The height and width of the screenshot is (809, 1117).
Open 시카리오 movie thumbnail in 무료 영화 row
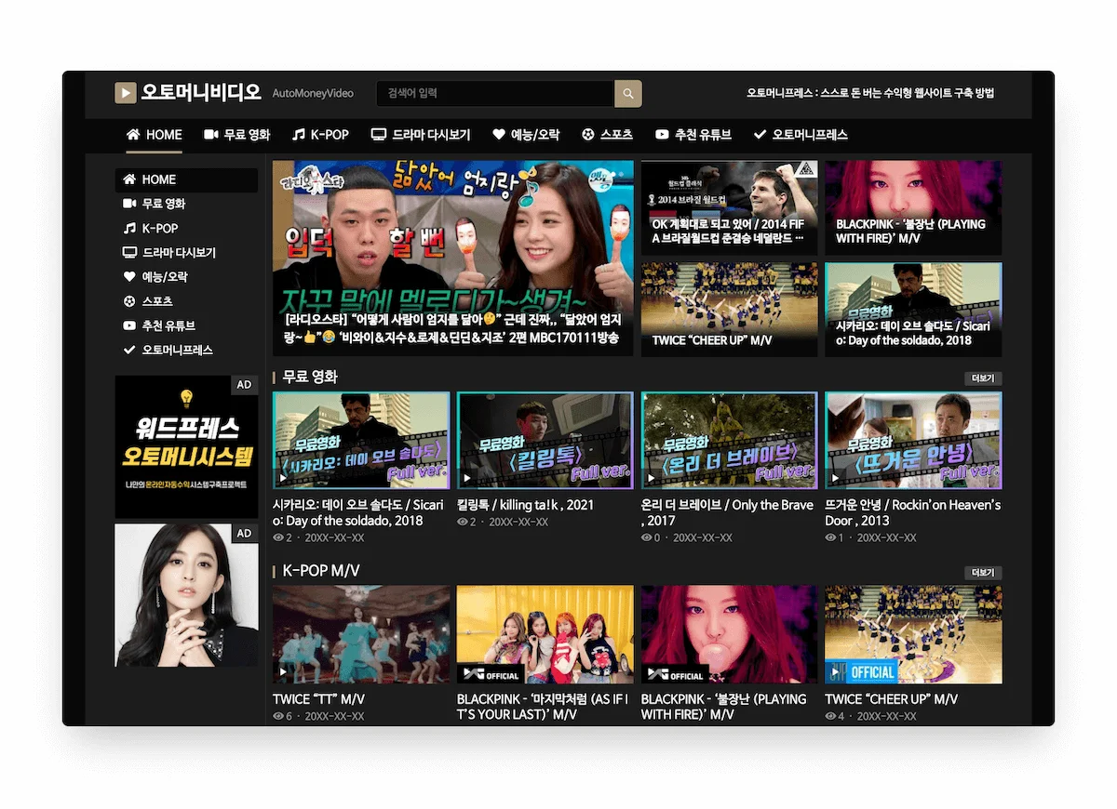361,441
